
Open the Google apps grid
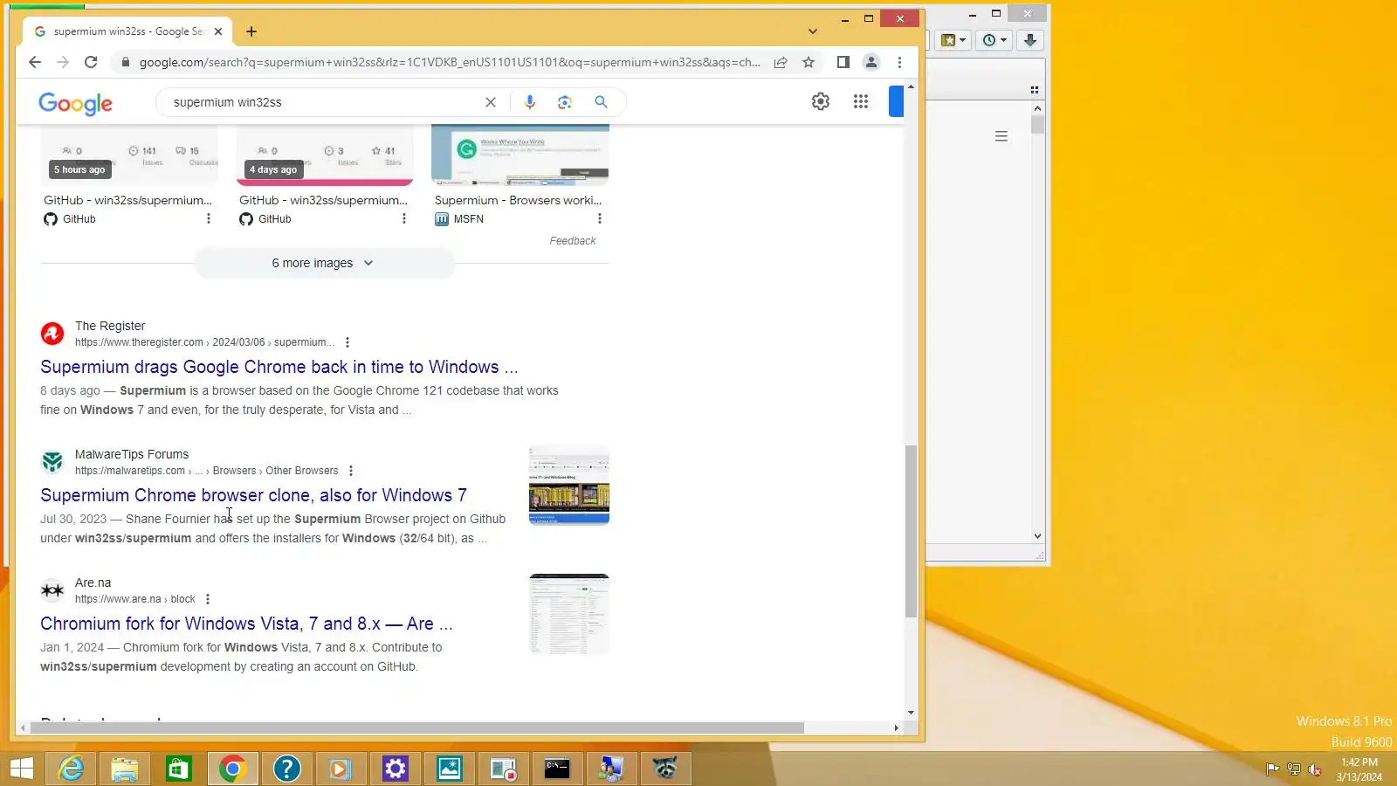pyautogui.click(x=861, y=101)
